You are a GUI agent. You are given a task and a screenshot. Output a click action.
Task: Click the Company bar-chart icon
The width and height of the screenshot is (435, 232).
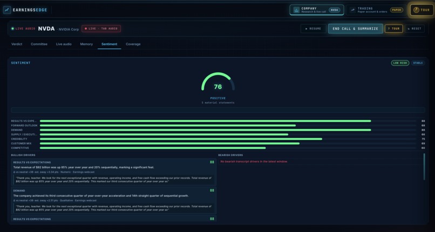pos(296,10)
